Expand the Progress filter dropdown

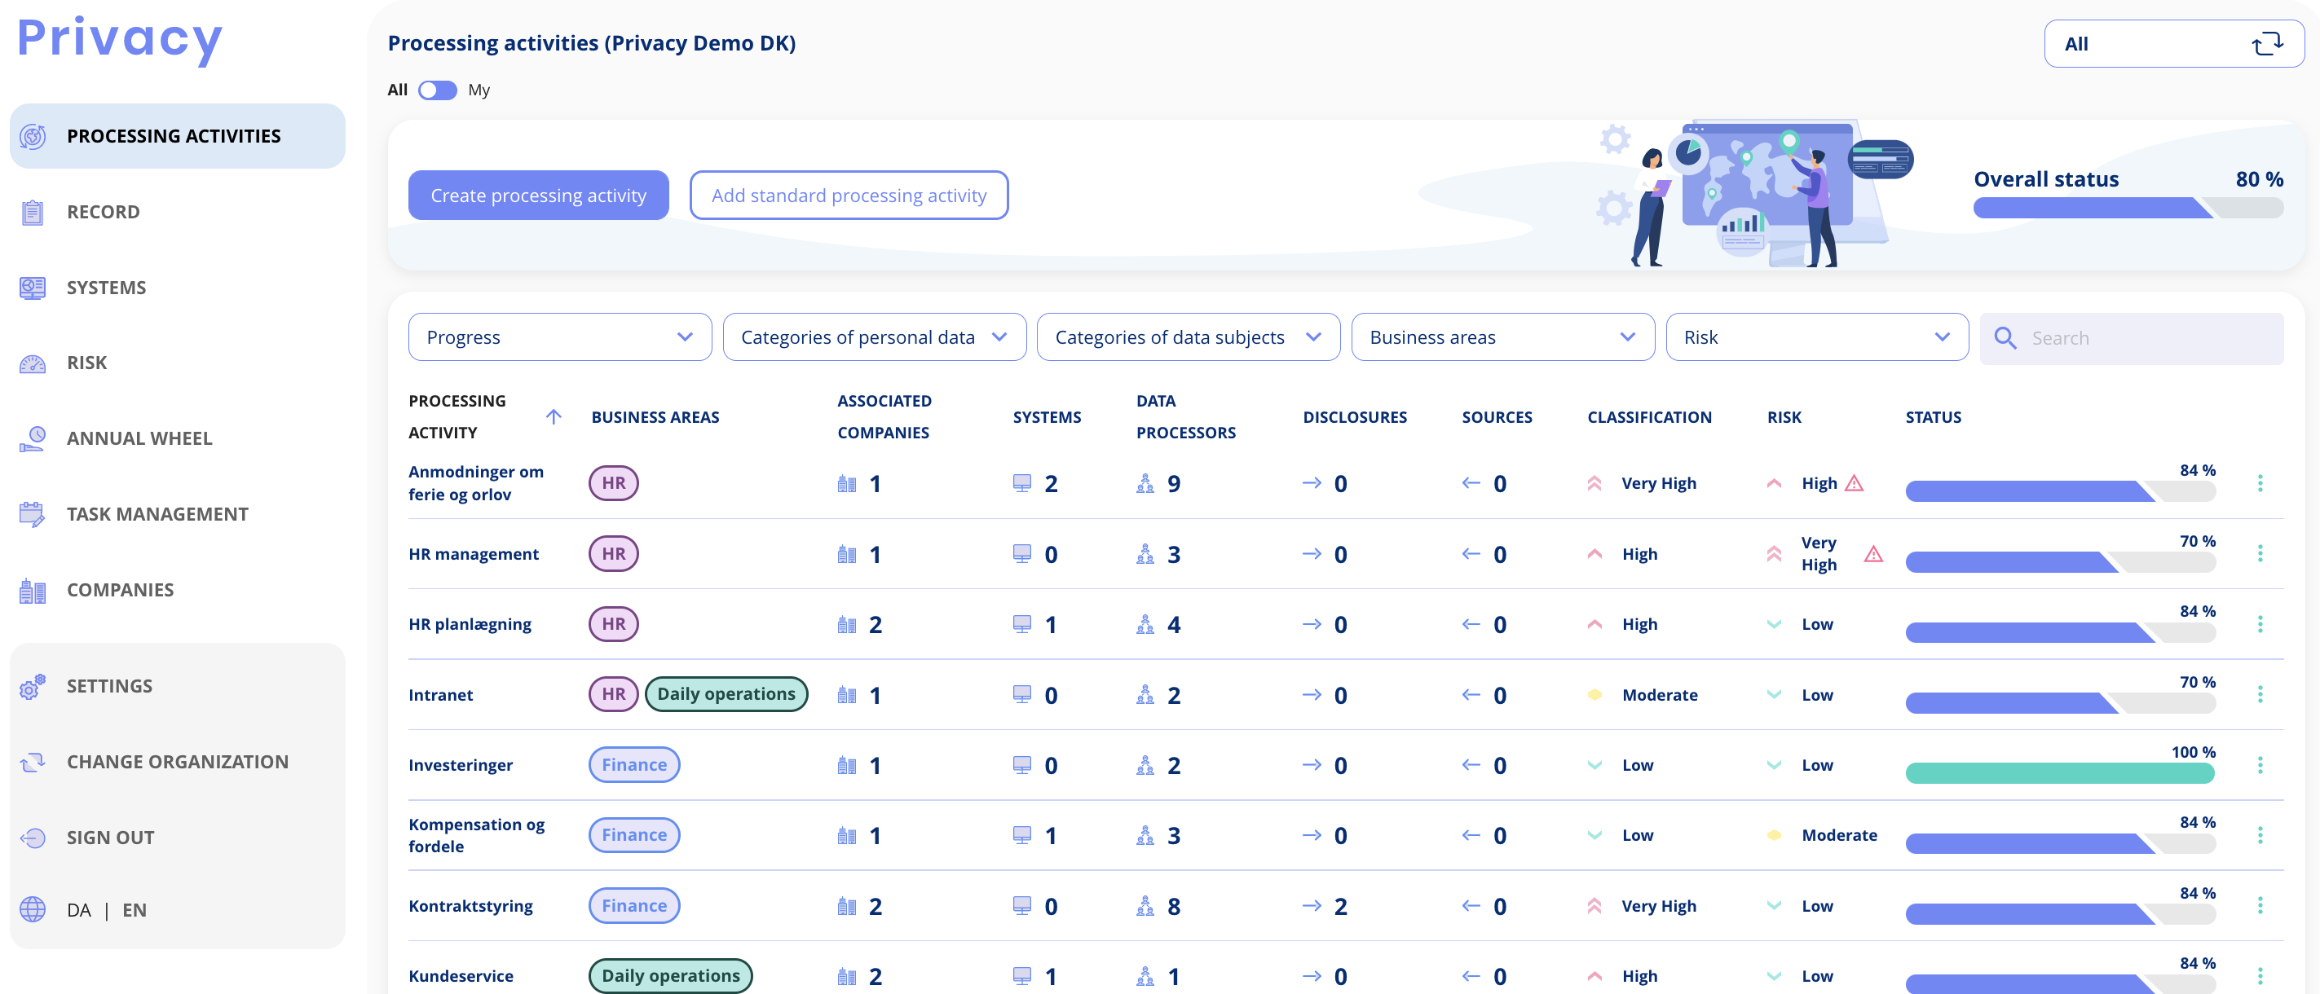click(x=559, y=337)
